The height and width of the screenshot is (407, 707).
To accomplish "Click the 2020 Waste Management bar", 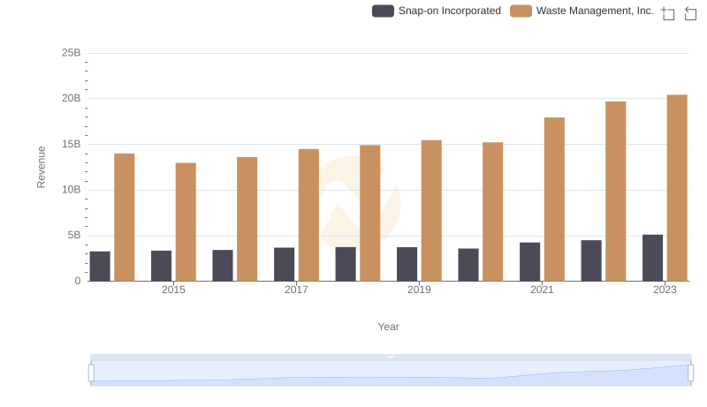I will pos(493,212).
